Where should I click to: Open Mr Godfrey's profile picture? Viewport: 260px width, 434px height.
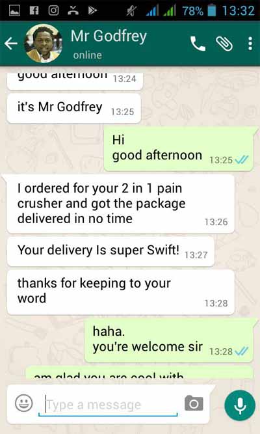coord(43,44)
